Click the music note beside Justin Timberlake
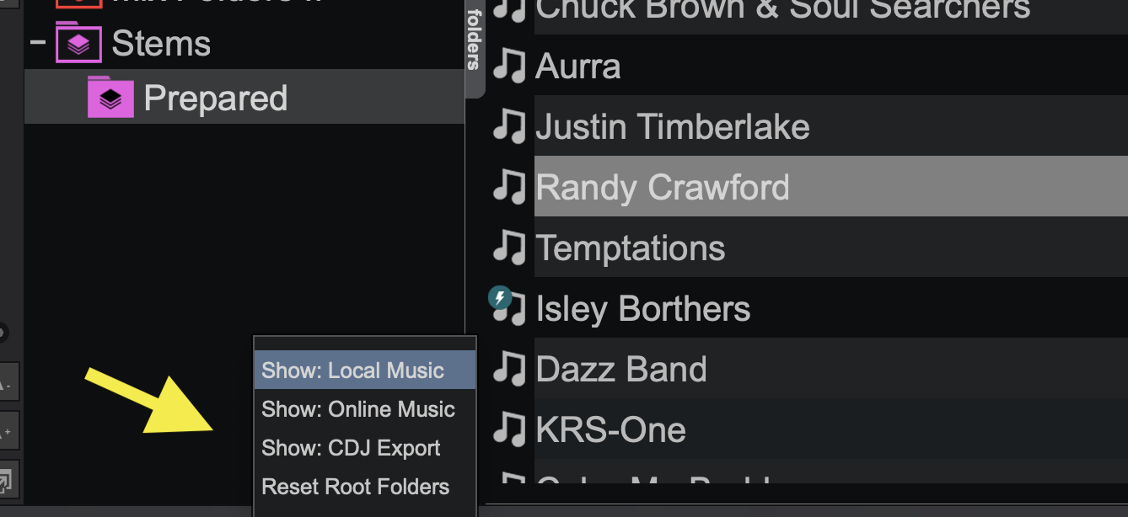 click(509, 126)
